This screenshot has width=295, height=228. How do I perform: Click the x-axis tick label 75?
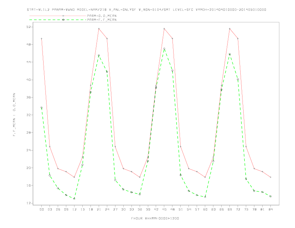point(246,209)
